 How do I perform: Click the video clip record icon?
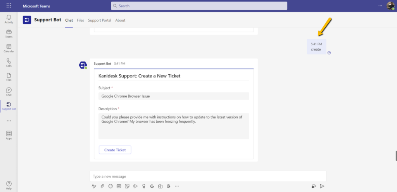point(314,186)
